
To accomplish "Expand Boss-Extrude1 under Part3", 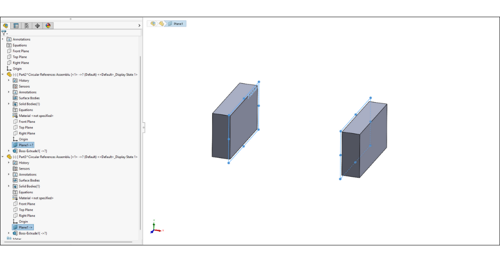I will (x=9, y=233).
